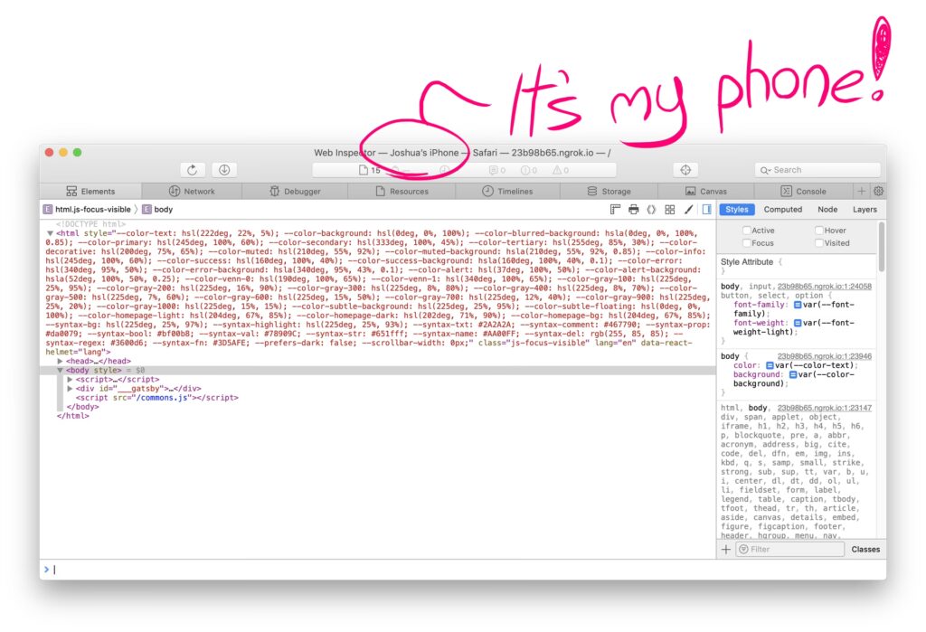926x632 pixels.
Task: Expand the ___gatsby div node
Action: click(71, 389)
